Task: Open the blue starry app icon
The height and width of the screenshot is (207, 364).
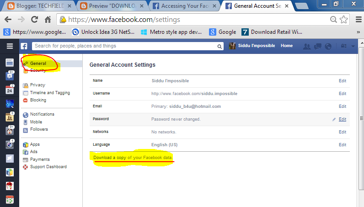Action: pyautogui.click(x=10, y=104)
